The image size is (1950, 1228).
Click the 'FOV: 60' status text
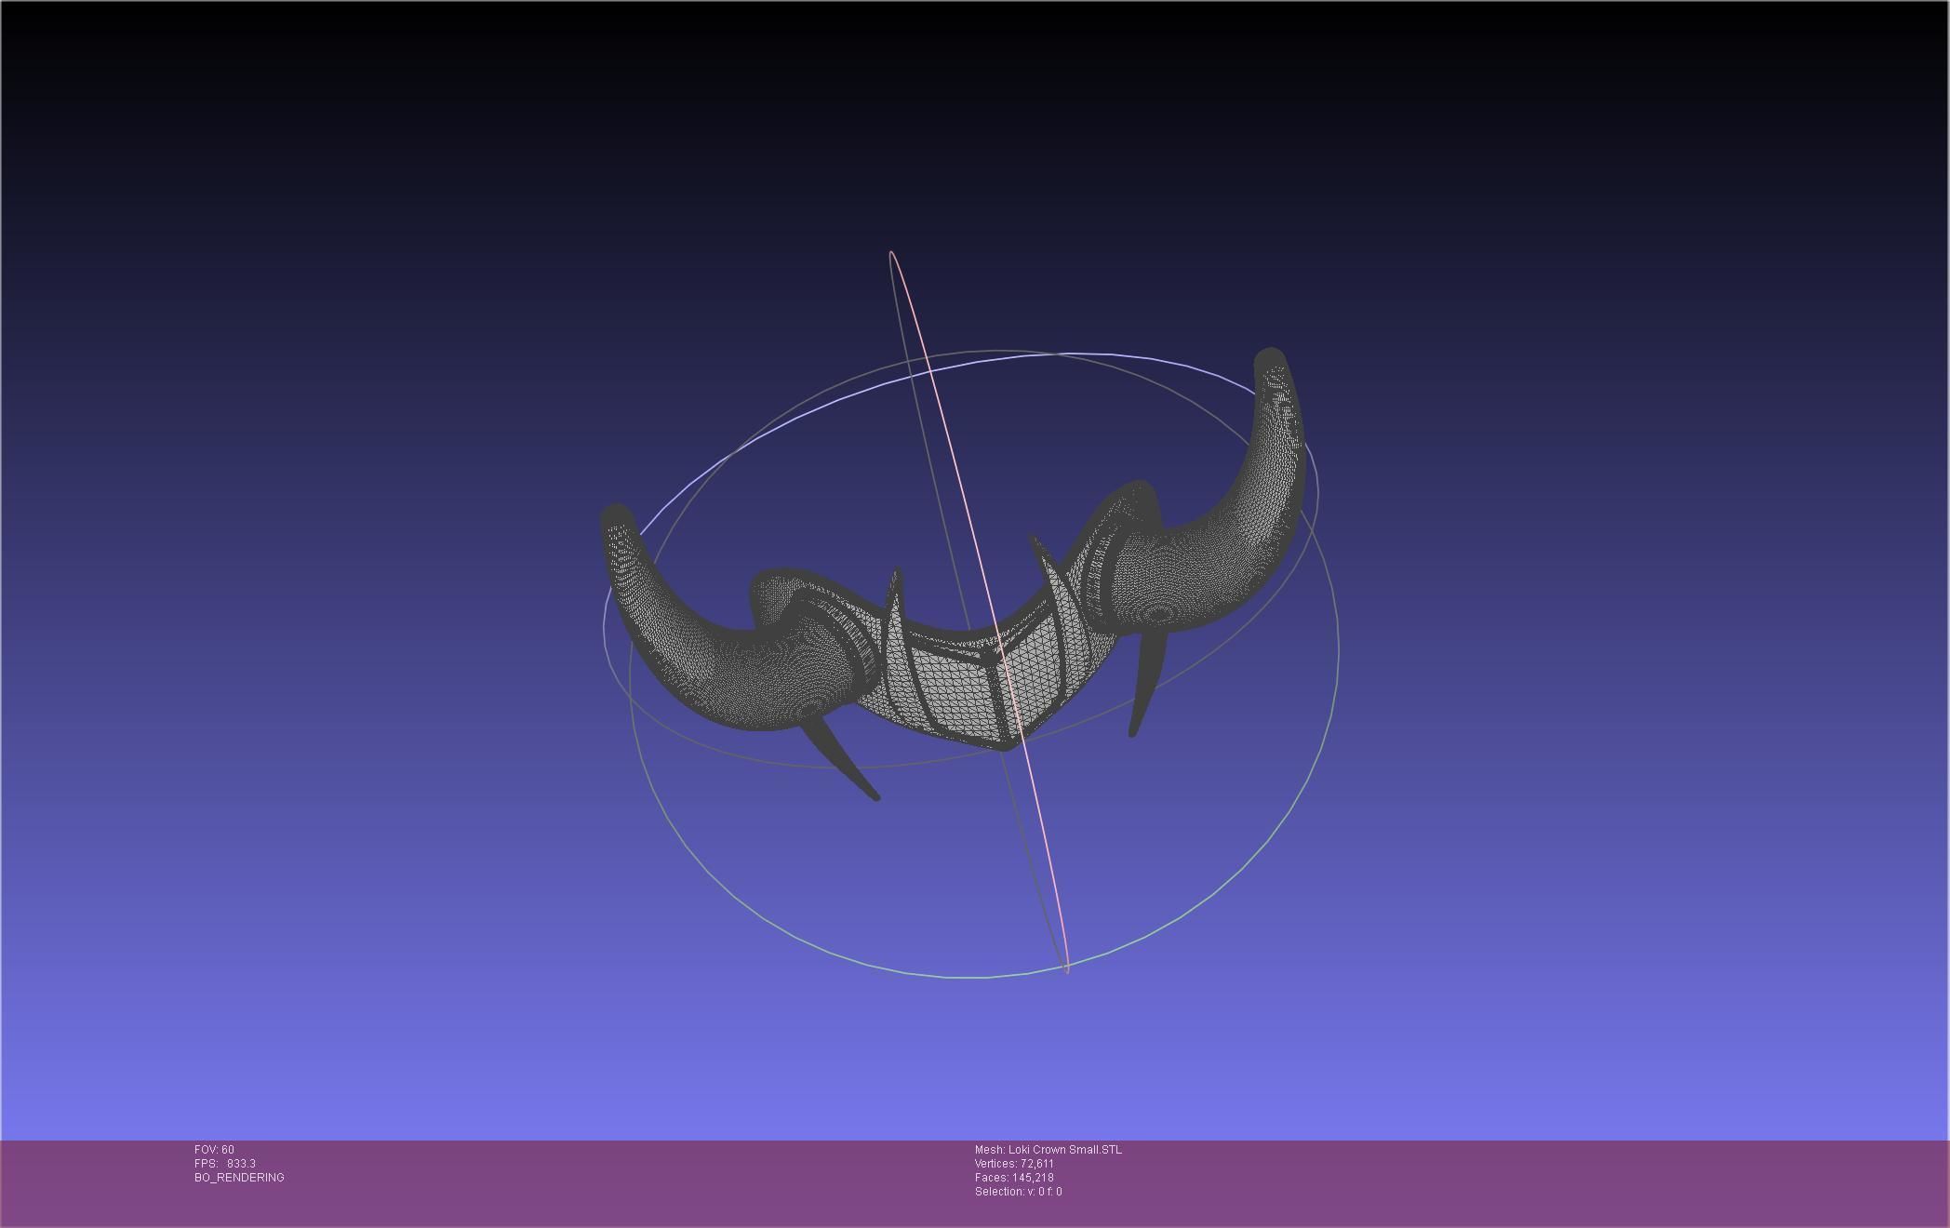pyautogui.click(x=214, y=1150)
